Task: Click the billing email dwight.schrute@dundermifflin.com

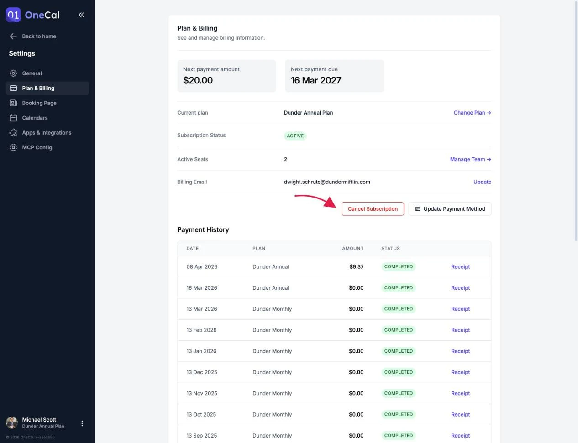Action: (x=327, y=182)
